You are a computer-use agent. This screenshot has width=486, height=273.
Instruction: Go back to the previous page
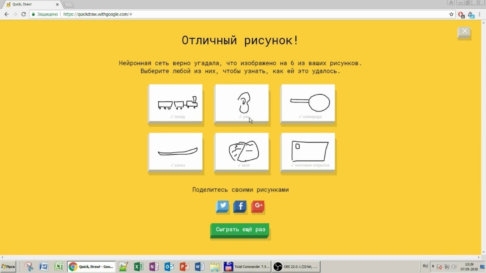[x=6, y=14]
